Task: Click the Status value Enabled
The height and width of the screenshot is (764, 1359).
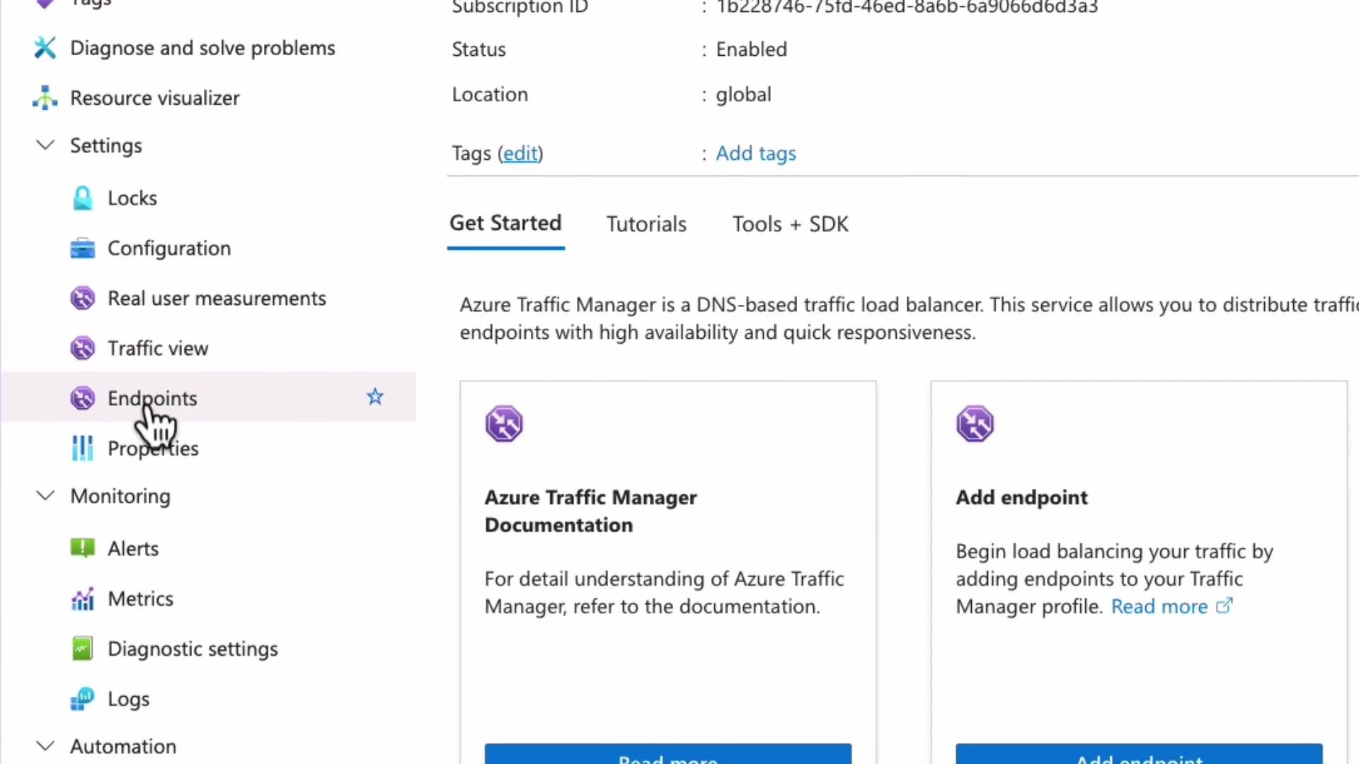Action: [x=752, y=50]
